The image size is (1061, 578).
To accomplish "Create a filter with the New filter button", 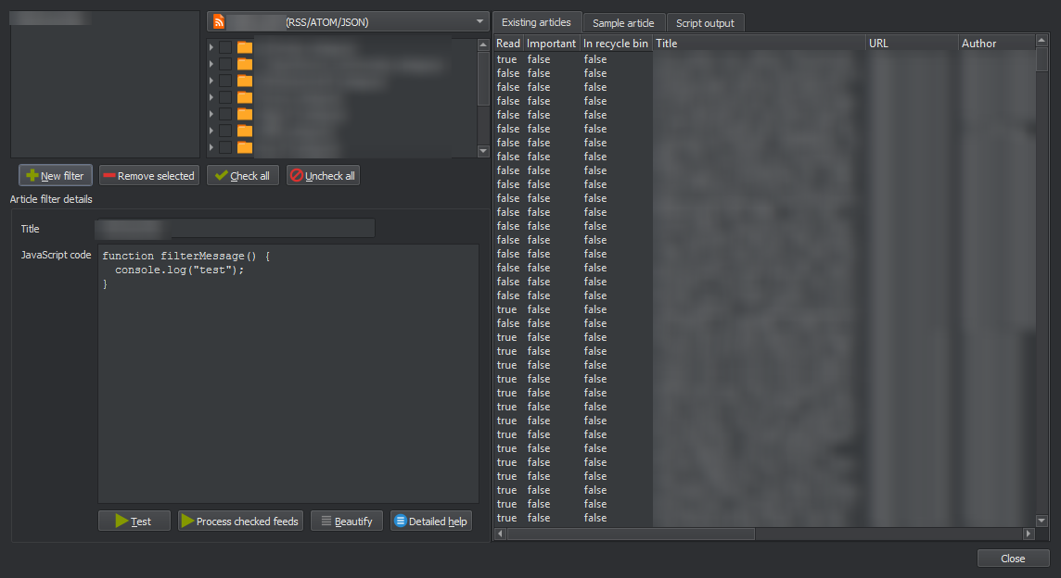I will [x=56, y=176].
